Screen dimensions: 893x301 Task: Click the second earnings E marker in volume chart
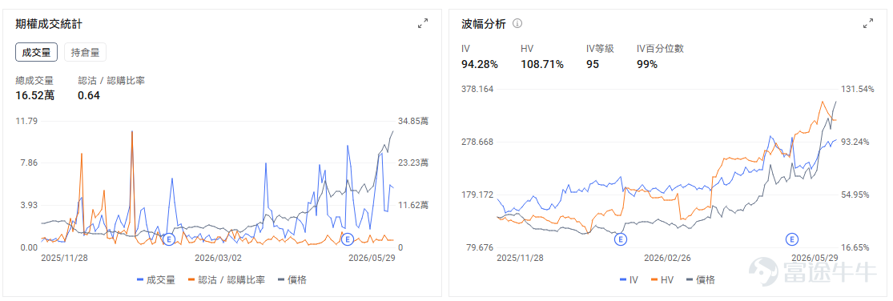[348, 239]
